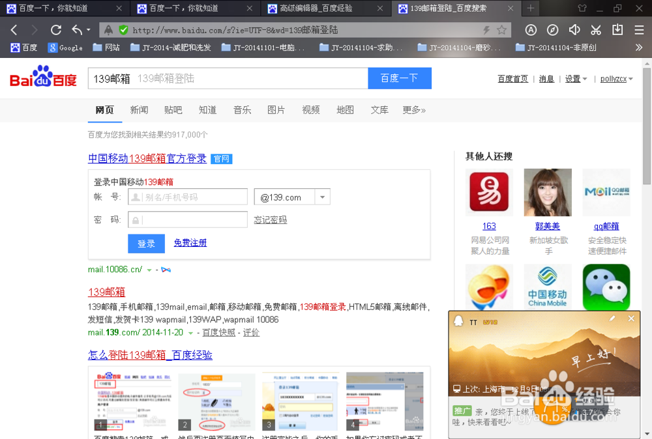Open the 百度快照 cached page link

point(218,333)
